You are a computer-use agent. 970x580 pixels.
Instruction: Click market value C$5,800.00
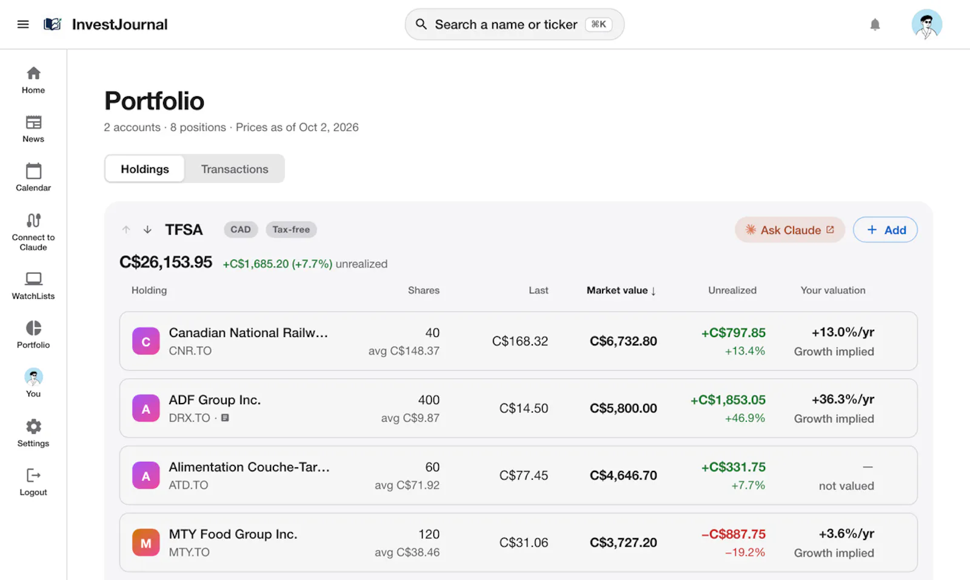tap(623, 408)
